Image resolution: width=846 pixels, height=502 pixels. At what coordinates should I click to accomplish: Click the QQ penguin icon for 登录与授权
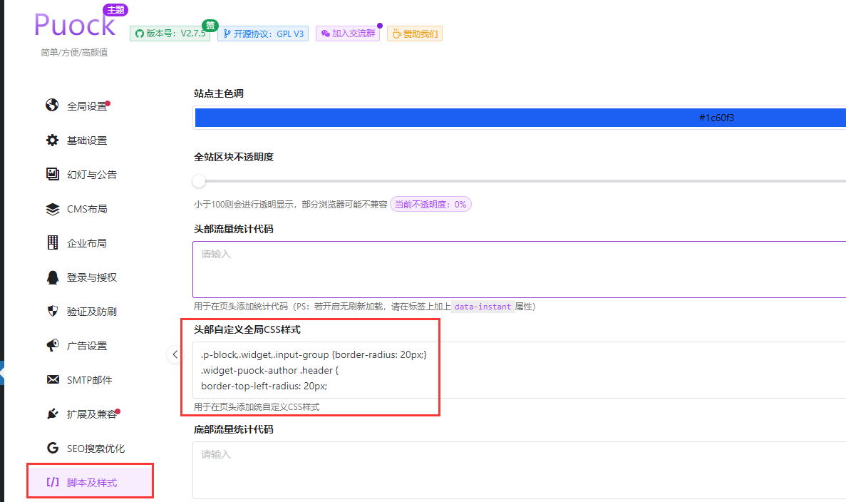(52, 277)
